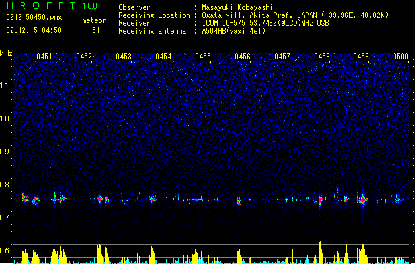Click the date stamp 02.12.15 04:50
This screenshot has height=264, width=416.
point(34,30)
